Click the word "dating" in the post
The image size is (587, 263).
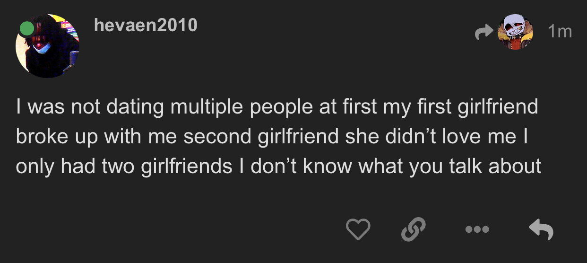[x=136, y=106]
